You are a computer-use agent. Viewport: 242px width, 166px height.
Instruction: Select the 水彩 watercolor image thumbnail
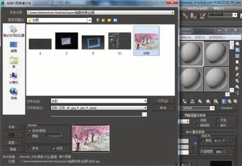point(146,41)
